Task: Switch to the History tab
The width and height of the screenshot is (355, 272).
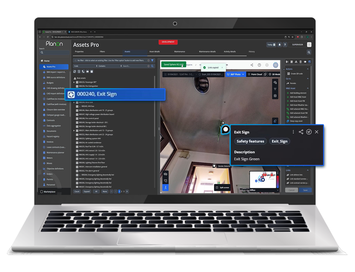Action: pyautogui.click(x=252, y=52)
